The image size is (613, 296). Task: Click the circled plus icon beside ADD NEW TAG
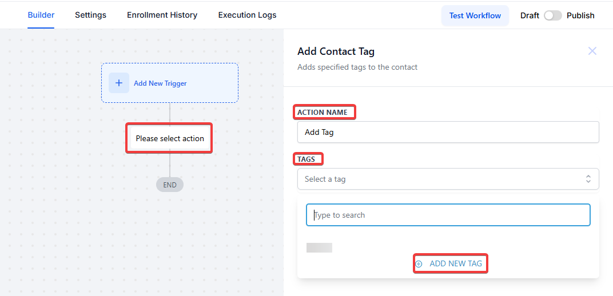419,264
